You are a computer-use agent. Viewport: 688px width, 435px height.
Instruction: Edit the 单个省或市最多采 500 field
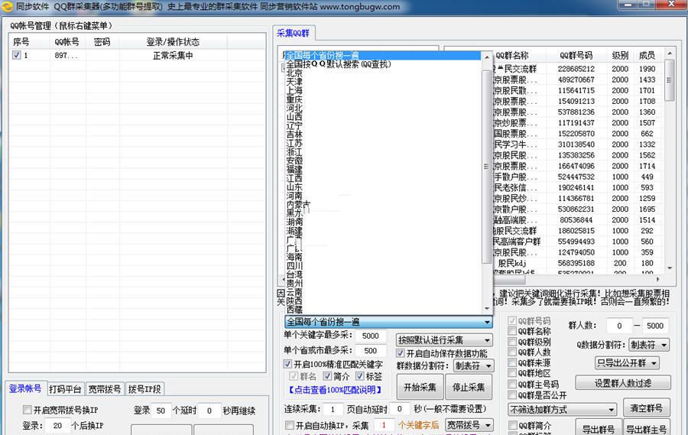(371, 351)
